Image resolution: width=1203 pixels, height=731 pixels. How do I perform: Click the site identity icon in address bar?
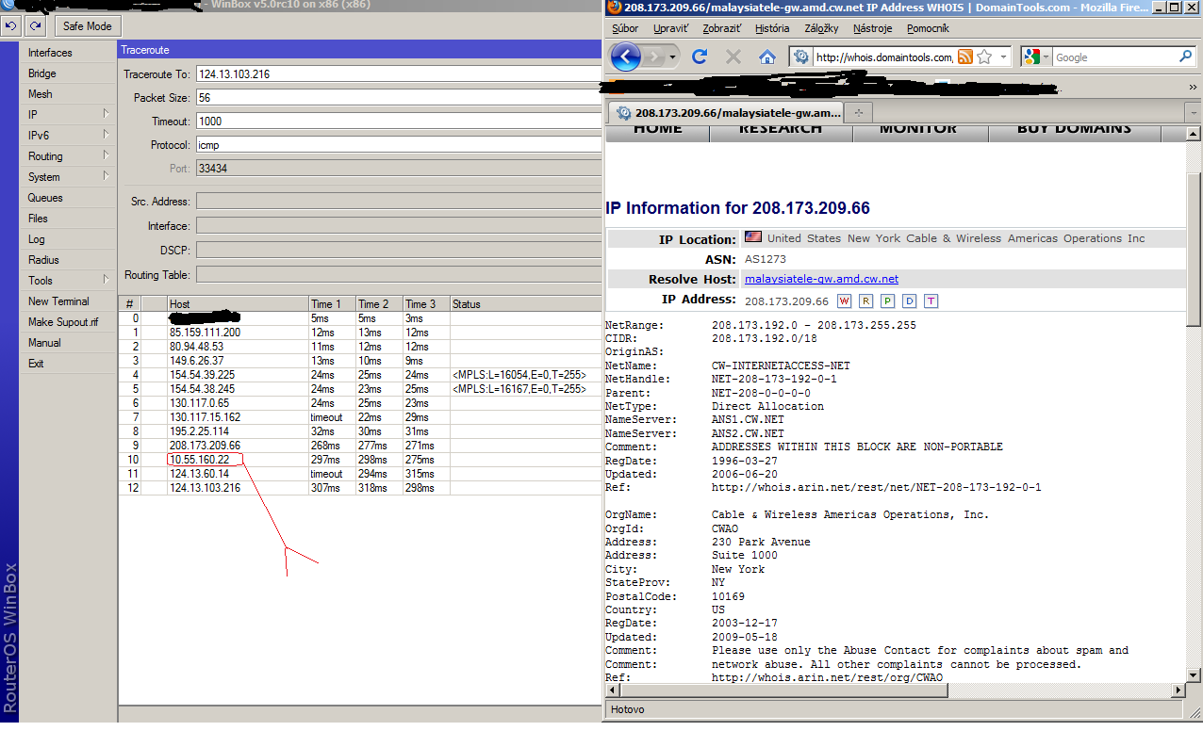point(801,57)
